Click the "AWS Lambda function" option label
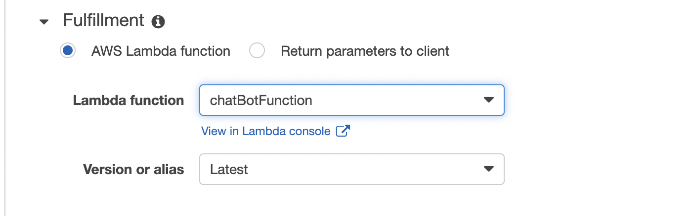The width and height of the screenshot is (691, 216). coord(161,51)
